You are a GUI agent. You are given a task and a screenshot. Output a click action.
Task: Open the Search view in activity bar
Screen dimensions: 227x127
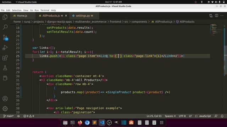pos(5,27)
